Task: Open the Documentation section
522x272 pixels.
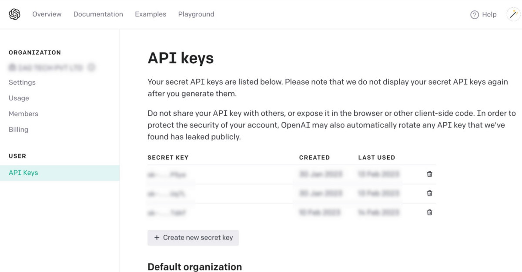Action: point(98,14)
